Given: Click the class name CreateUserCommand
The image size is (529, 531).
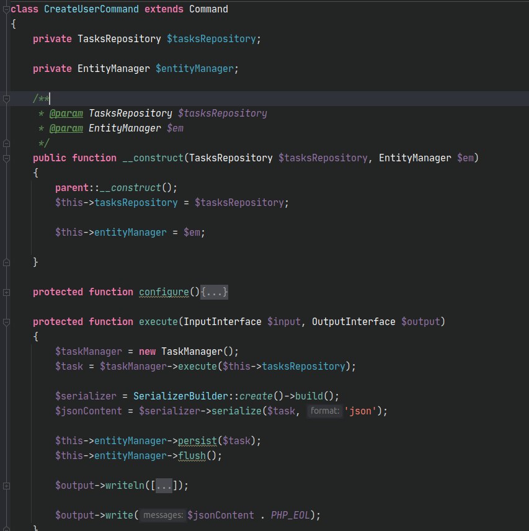Looking at the screenshot, I should [91, 9].
